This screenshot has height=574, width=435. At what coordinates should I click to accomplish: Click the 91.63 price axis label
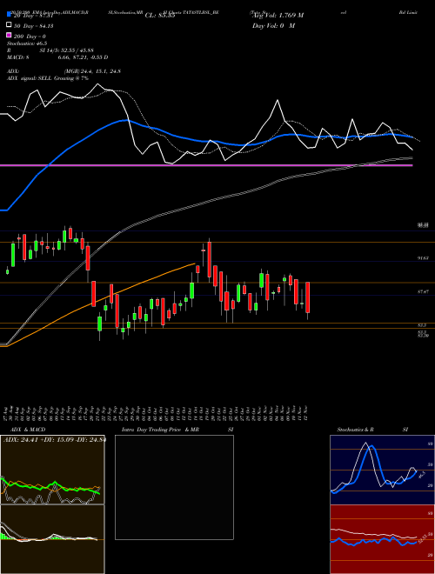(423, 258)
